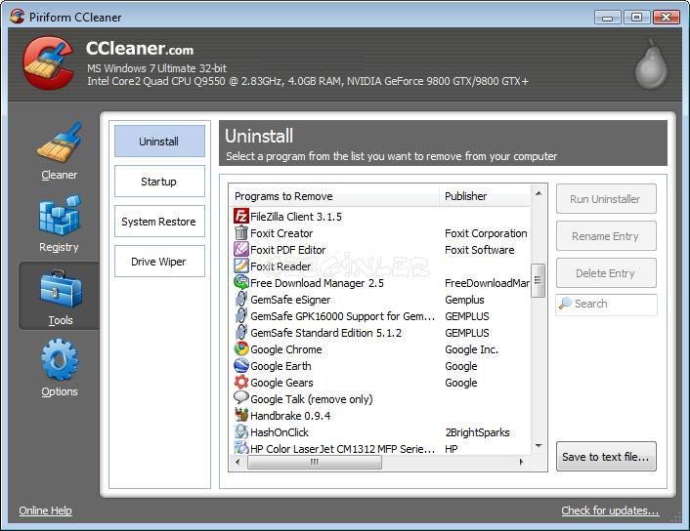The height and width of the screenshot is (531, 690).
Task: Select the FileZilla Client 3.1.5 row
Action: click(x=380, y=217)
